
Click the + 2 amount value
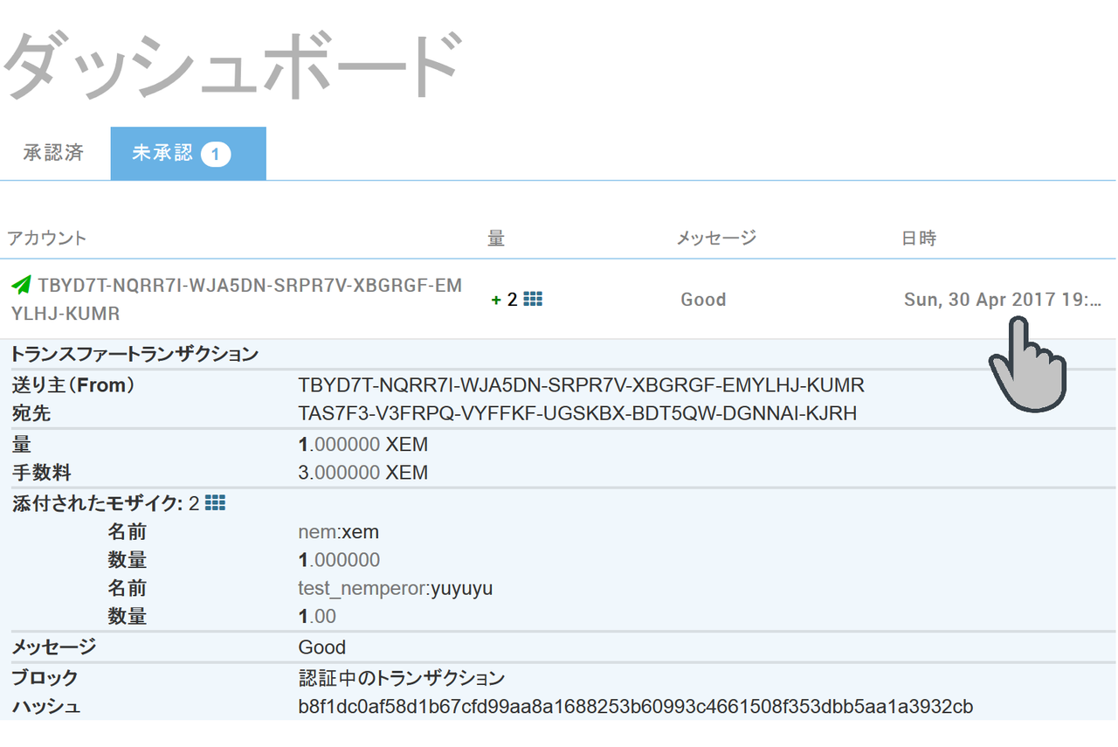point(505,300)
